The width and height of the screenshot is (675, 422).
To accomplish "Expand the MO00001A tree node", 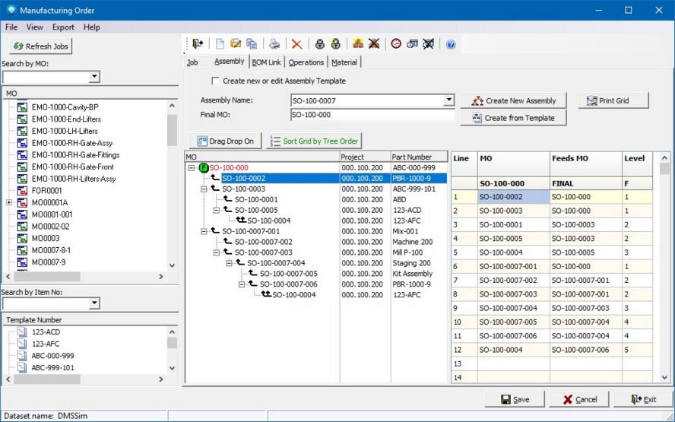I will point(8,202).
